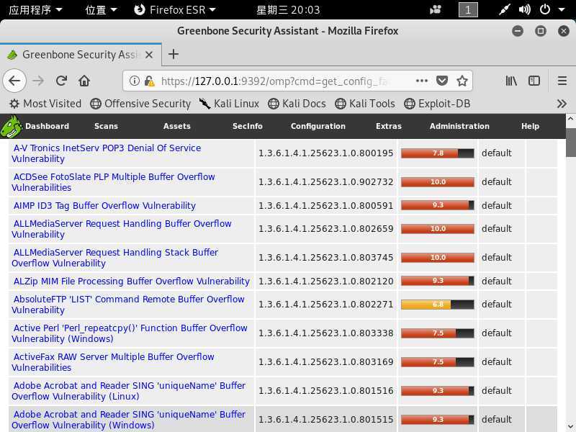Click the pen tool icon in the system tray
Viewport: 576px width, 432px height.
tap(505, 10)
